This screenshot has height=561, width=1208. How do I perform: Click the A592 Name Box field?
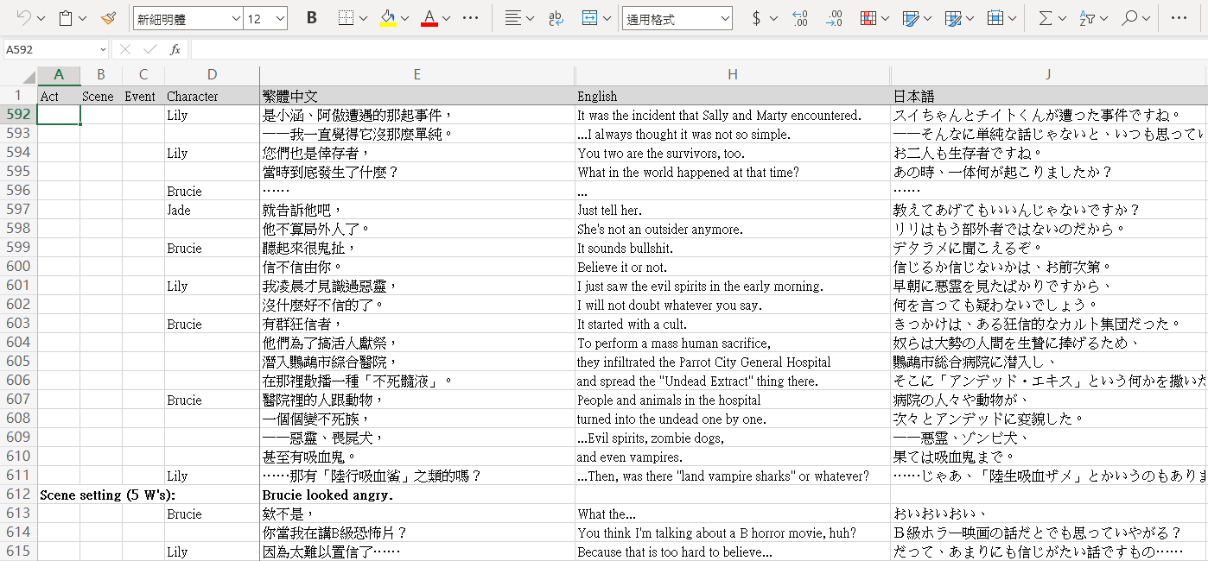tap(50, 50)
